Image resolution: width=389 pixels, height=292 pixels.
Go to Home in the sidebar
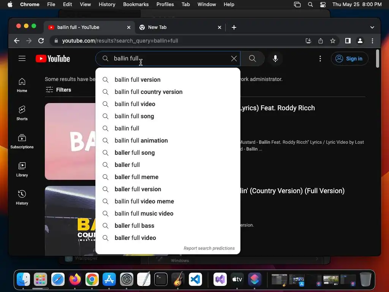coord(22,85)
